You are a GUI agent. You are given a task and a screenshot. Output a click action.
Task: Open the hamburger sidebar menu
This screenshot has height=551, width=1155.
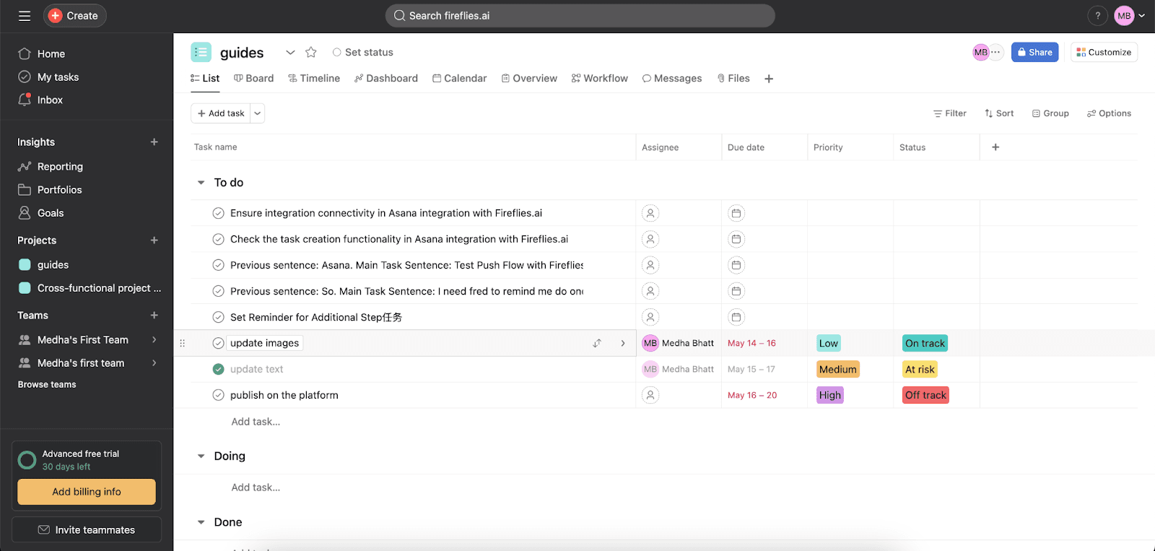click(25, 16)
